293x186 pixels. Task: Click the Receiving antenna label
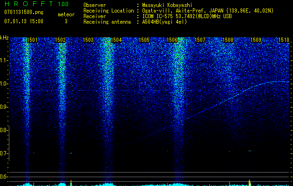coord(107,22)
